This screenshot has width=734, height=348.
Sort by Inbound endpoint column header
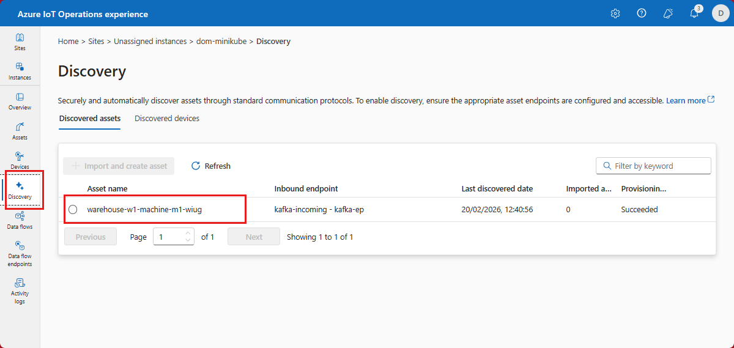tap(306, 188)
